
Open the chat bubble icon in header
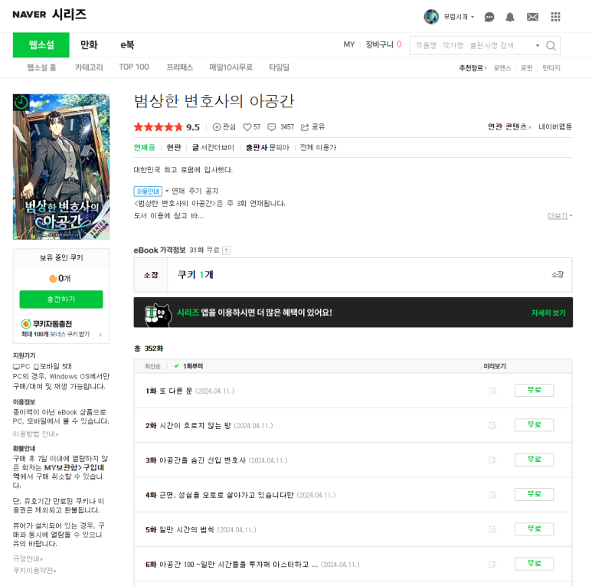[489, 17]
